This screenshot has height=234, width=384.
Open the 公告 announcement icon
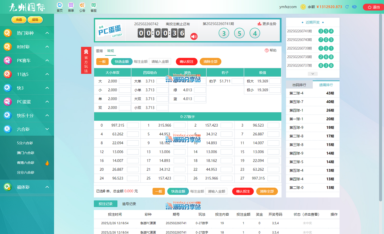click(x=82, y=5)
